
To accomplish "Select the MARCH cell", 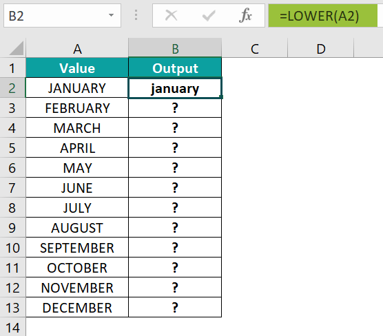I will click(77, 128).
